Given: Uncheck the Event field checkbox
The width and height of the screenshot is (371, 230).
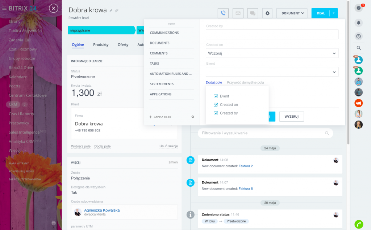Looking at the screenshot, I should pos(216,96).
